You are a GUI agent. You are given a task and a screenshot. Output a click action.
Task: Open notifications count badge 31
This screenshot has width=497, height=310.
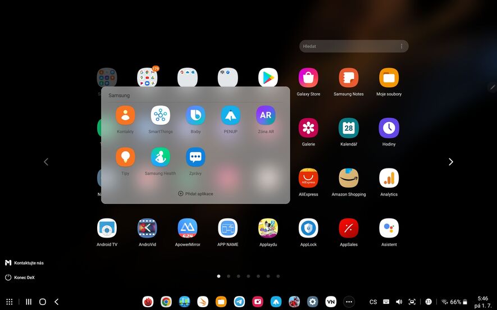(428, 302)
